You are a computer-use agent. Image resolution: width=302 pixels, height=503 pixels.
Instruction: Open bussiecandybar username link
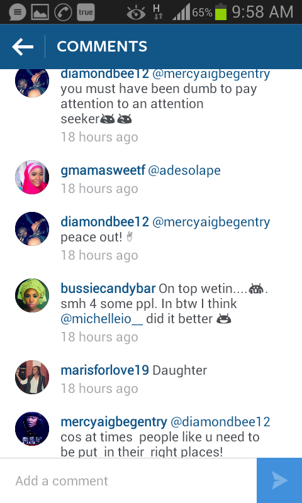tap(108, 289)
